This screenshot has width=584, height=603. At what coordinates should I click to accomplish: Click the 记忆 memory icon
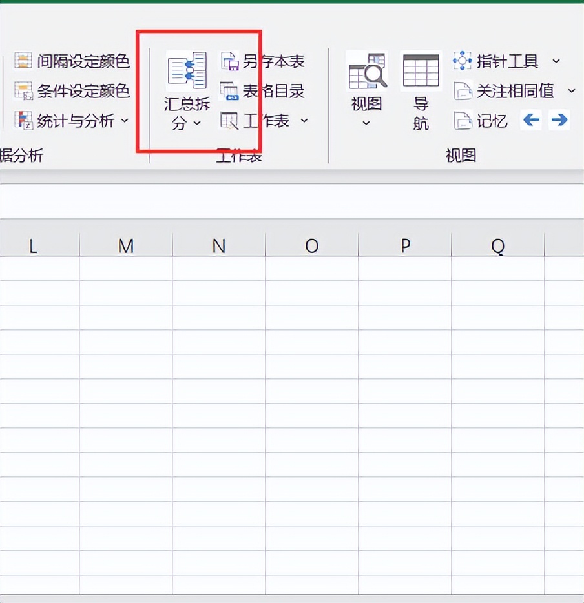coord(463,121)
